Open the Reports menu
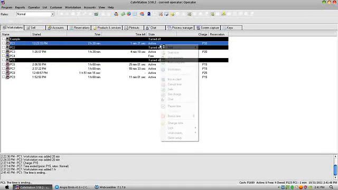338x190 pixels. pyautogui.click(x=20, y=7)
